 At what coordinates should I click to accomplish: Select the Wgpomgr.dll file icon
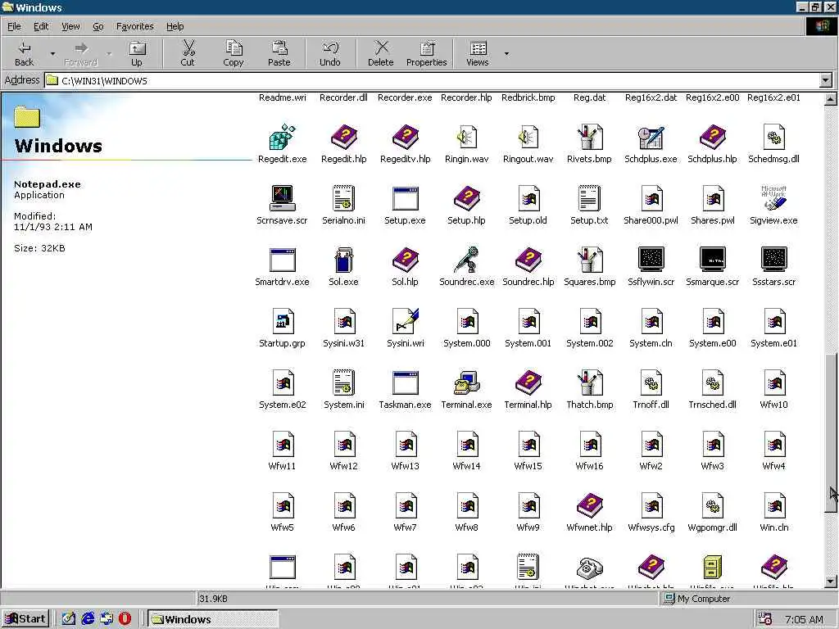coord(712,506)
